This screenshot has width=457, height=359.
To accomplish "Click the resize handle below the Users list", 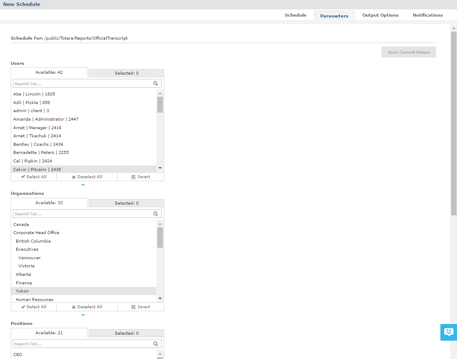I will 83,185.
